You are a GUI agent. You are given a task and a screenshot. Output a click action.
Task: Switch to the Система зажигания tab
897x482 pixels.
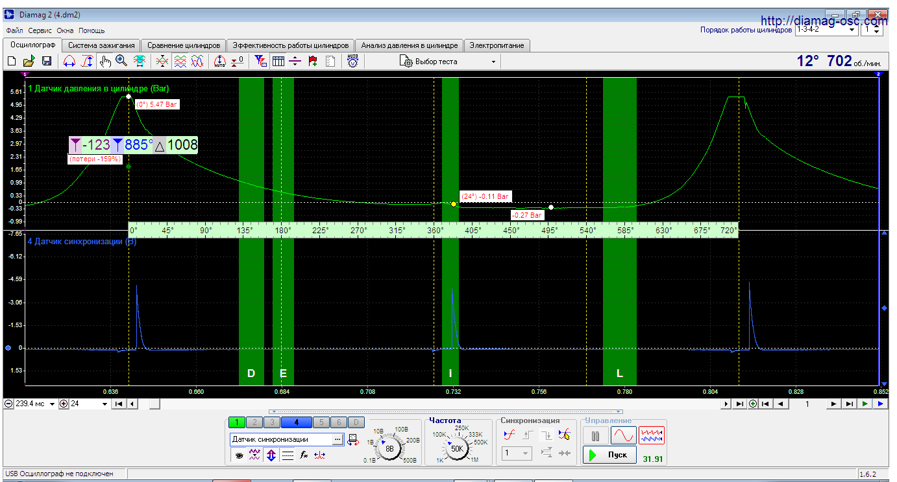tap(101, 45)
